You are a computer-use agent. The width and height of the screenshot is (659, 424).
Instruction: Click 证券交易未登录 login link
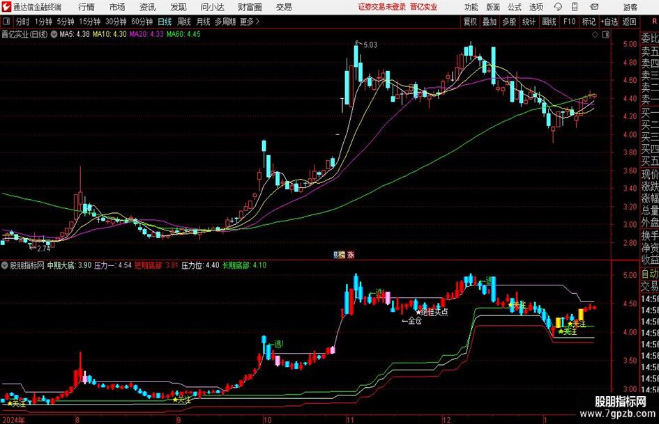(x=382, y=7)
